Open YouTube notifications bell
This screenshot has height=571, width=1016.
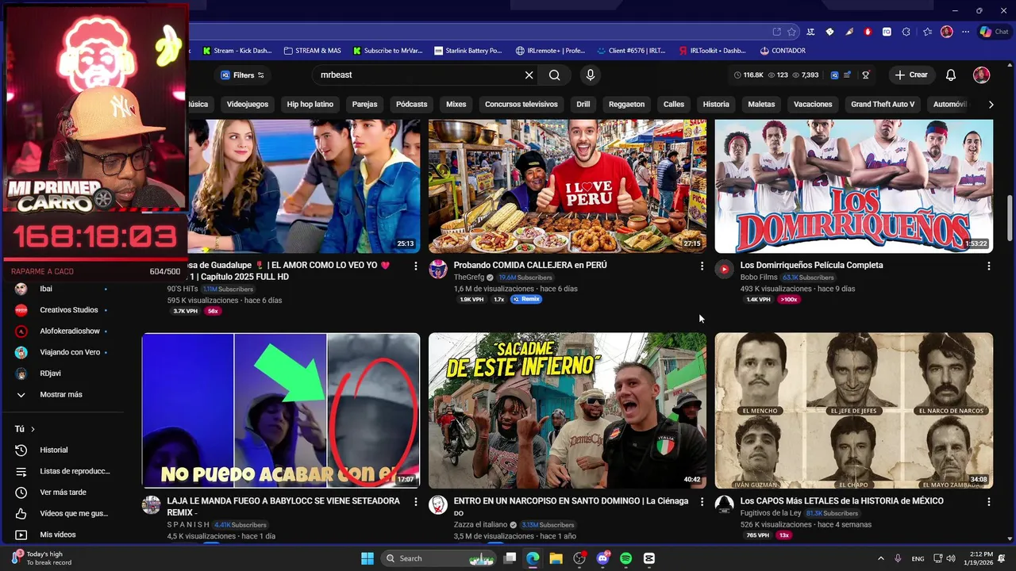pos(951,75)
